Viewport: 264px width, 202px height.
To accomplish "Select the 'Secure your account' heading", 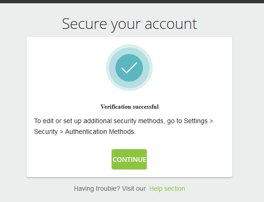I will point(129,24).
